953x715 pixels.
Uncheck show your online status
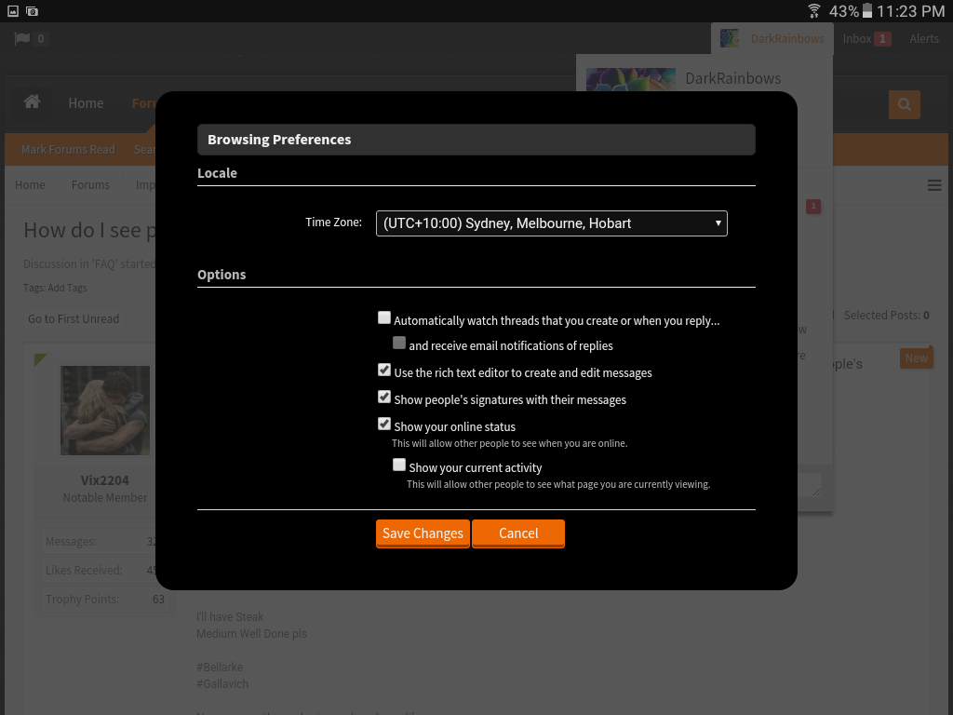[384, 424]
